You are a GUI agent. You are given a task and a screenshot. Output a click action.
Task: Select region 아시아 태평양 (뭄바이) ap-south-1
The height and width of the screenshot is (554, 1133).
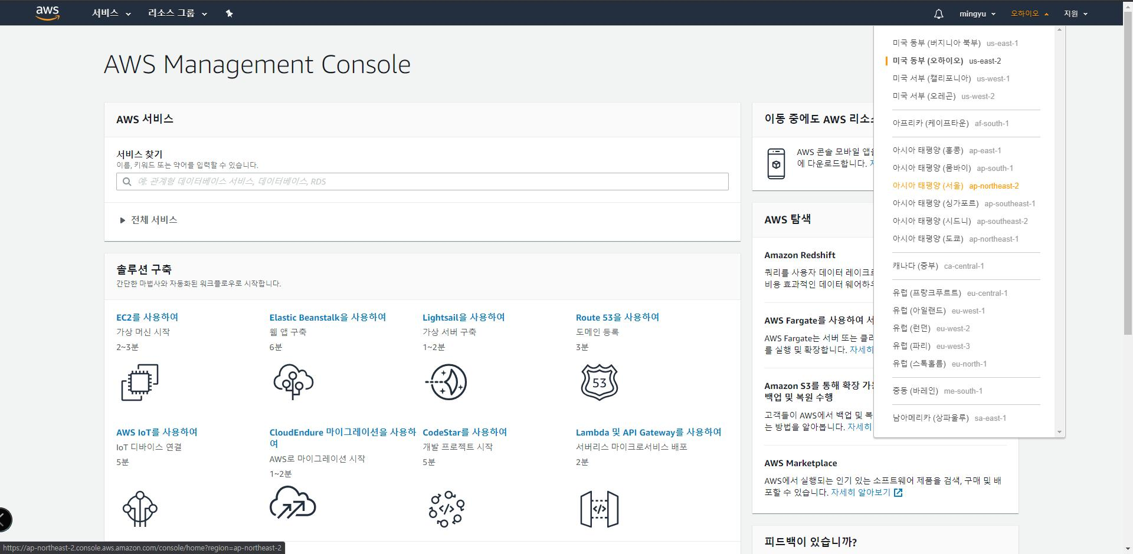[952, 168]
